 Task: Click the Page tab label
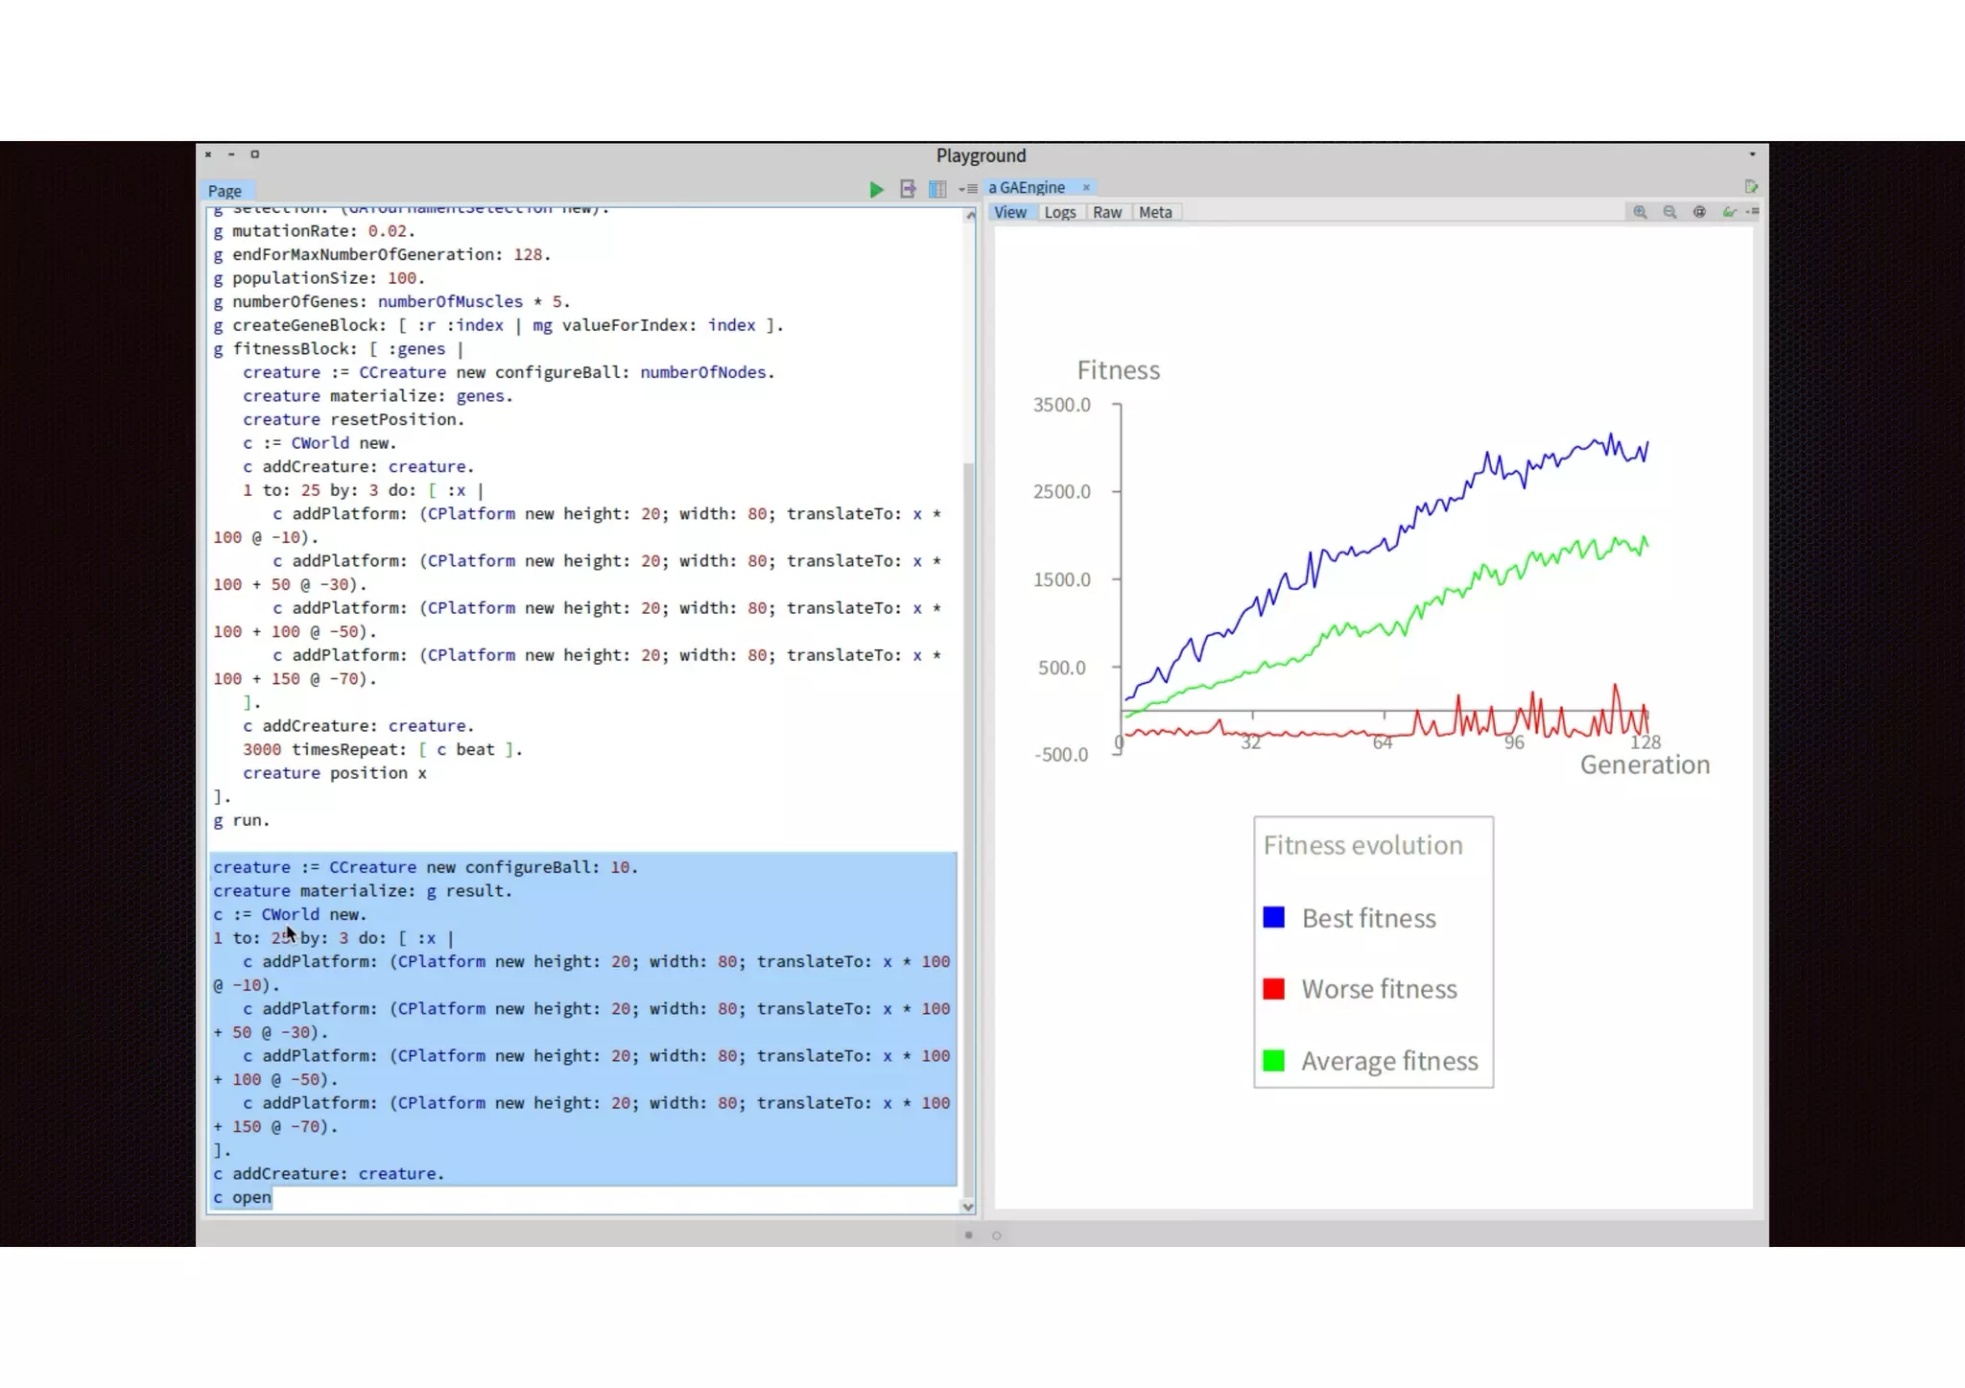coord(225,191)
